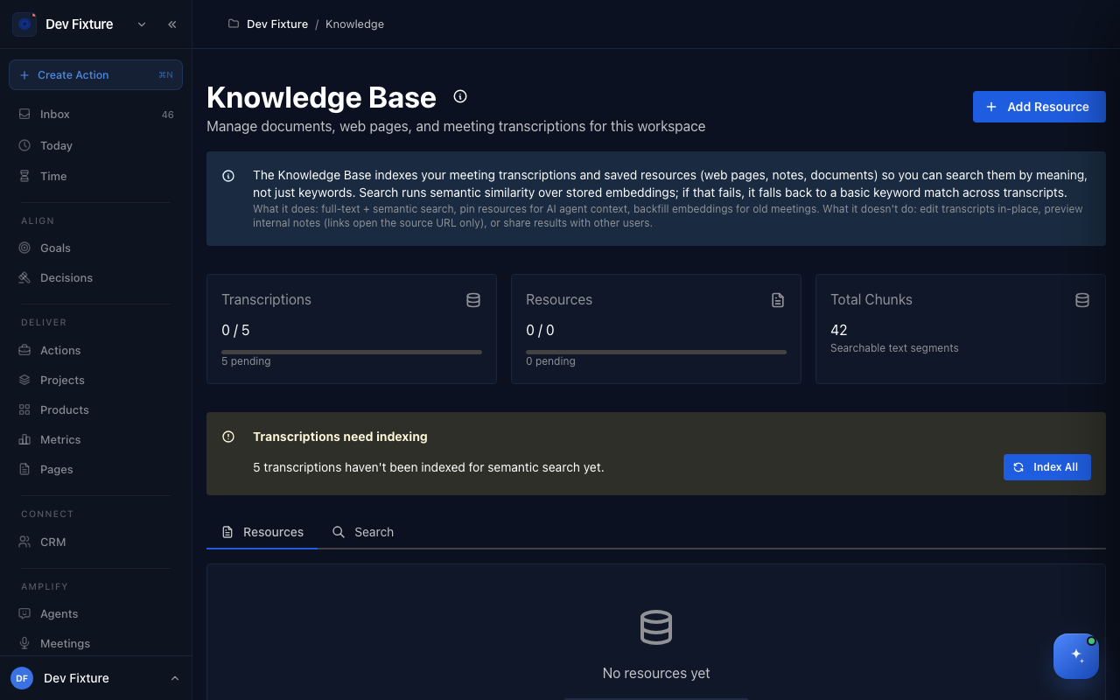This screenshot has width=1120, height=700.
Task: Click 'Transcriptions need indexing' heading
Action: [x=340, y=437]
